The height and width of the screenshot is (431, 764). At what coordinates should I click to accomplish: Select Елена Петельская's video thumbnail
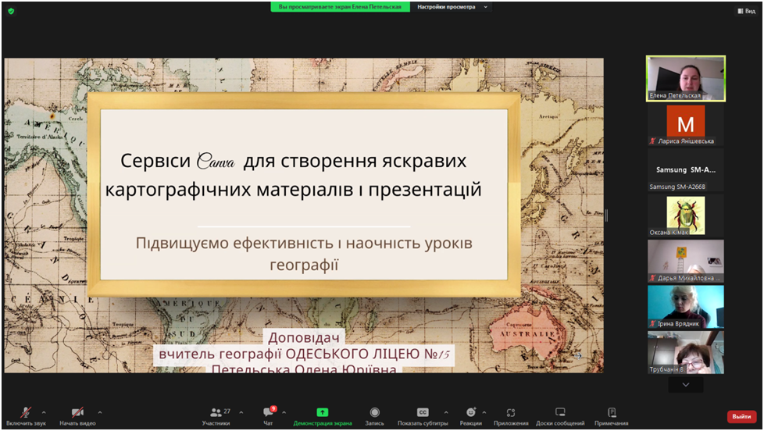(685, 78)
